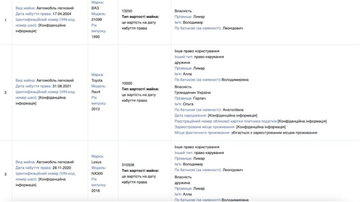
Task: Click the acquisition date 31.08.2021
Action: 62,86
